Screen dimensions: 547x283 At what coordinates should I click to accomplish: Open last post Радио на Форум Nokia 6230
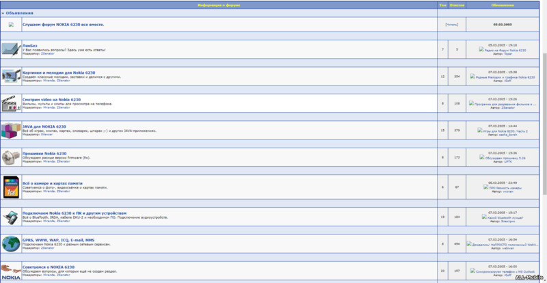point(505,51)
